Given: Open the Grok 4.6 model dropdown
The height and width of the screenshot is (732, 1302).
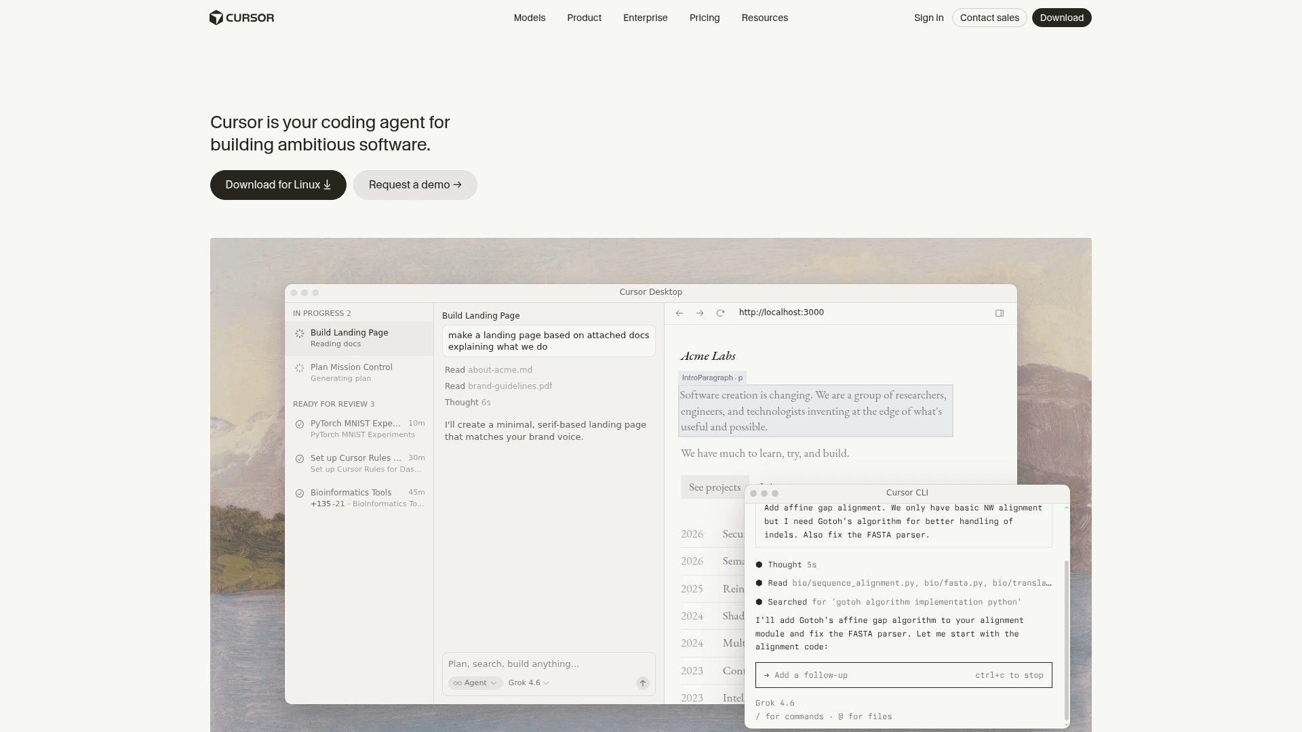Looking at the screenshot, I should coord(529,683).
